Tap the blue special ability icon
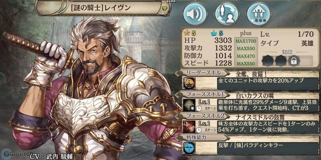The width and height of the screenshot is (321, 160). (189, 148)
